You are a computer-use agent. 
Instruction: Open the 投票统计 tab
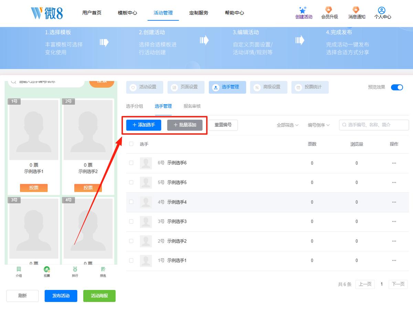(x=310, y=87)
